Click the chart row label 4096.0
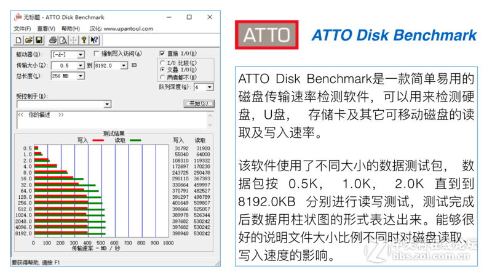Image resolution: width=492 pixels, height=277 pixels. coord(23,227)
